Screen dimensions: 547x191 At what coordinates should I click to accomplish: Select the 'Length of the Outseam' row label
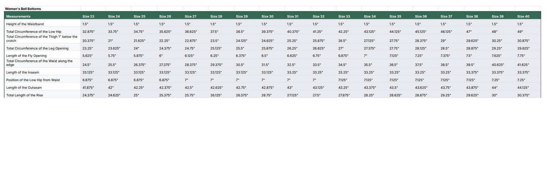24,88
